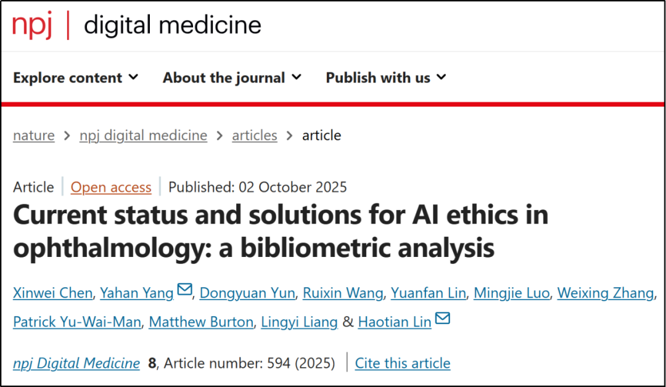Go to the nature breadcrumb link
666x387 pixels.
(x=34, y=136)
